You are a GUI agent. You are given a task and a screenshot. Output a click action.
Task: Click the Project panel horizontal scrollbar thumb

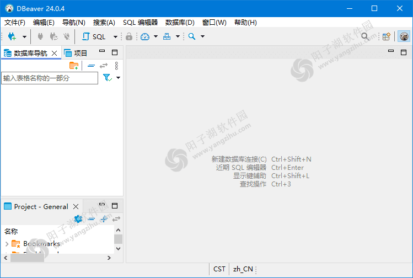(27, 258)
